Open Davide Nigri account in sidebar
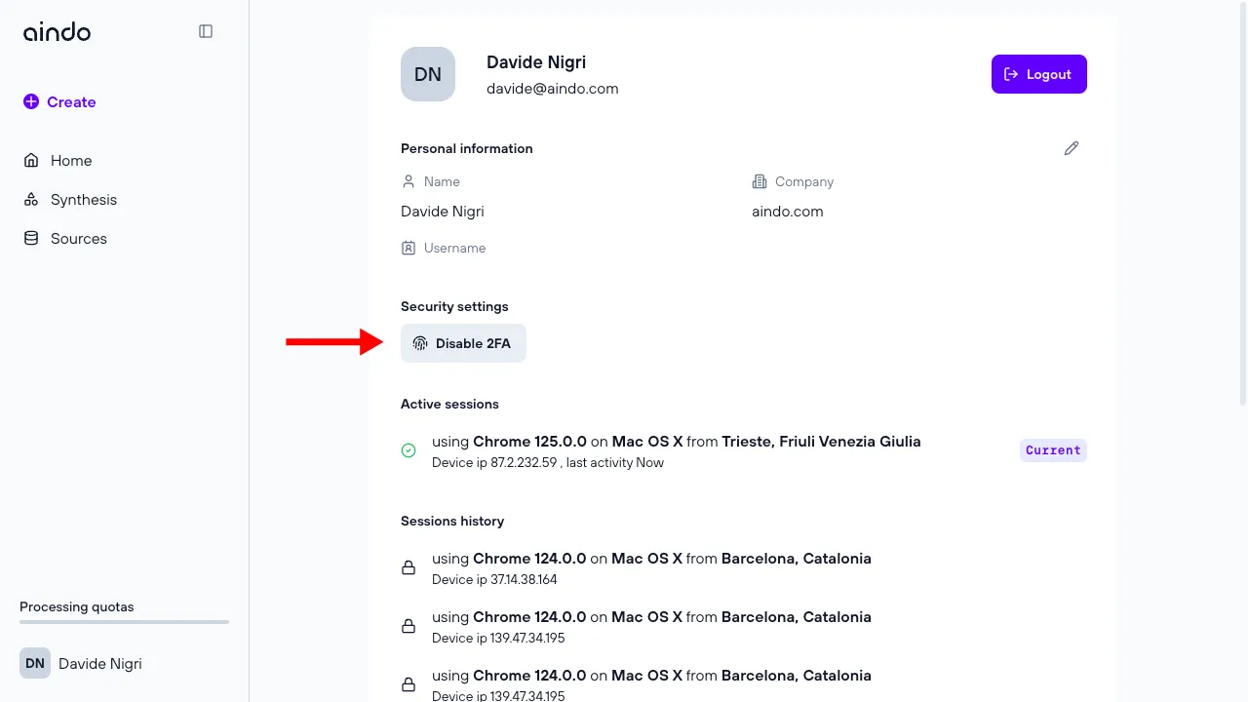 pyautogui.click(x=99, y=664)
